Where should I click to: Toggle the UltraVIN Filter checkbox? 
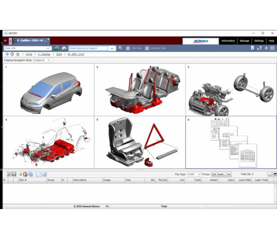tap(147, 48)
